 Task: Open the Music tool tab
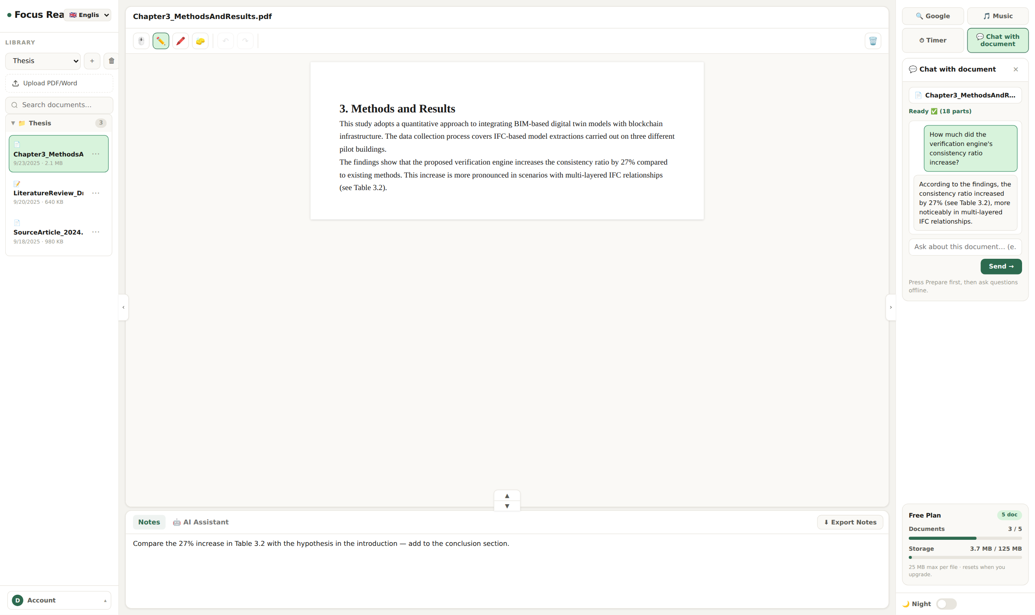click(997, 16)
